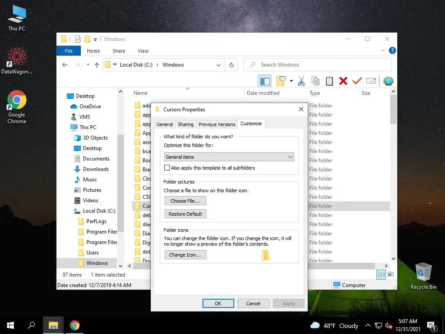Click the muted volume tray icon
The image size is (445, 334).
click(x=388, y=325)
